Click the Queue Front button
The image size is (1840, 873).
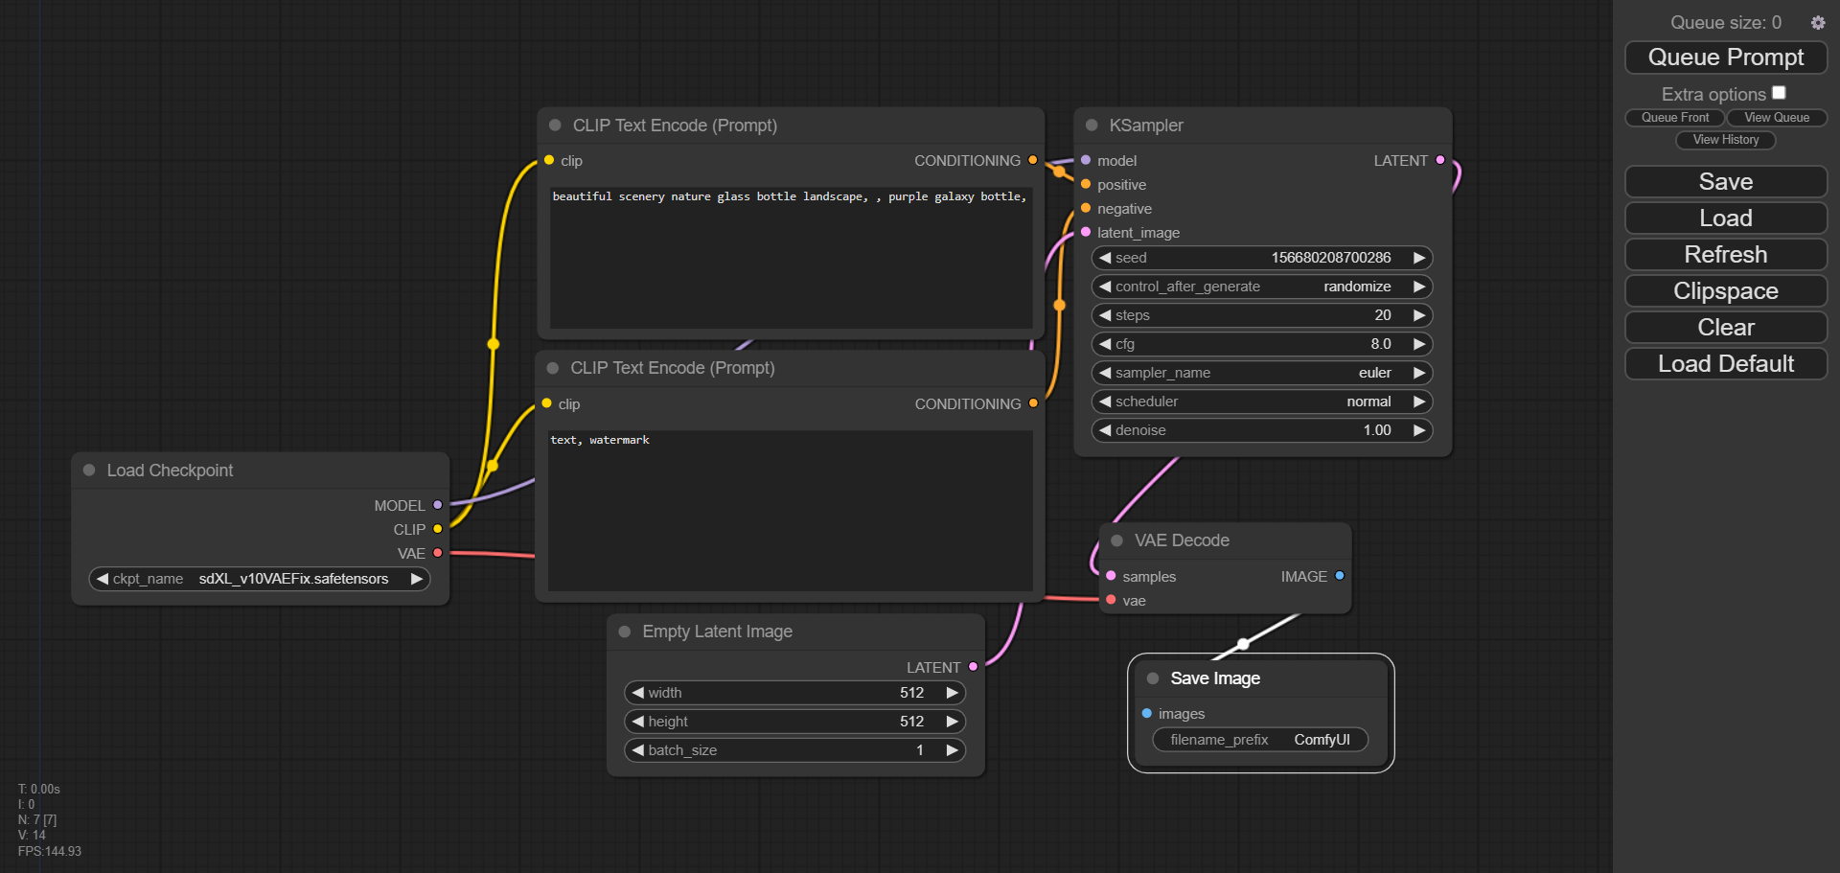tap(1675, 118)
